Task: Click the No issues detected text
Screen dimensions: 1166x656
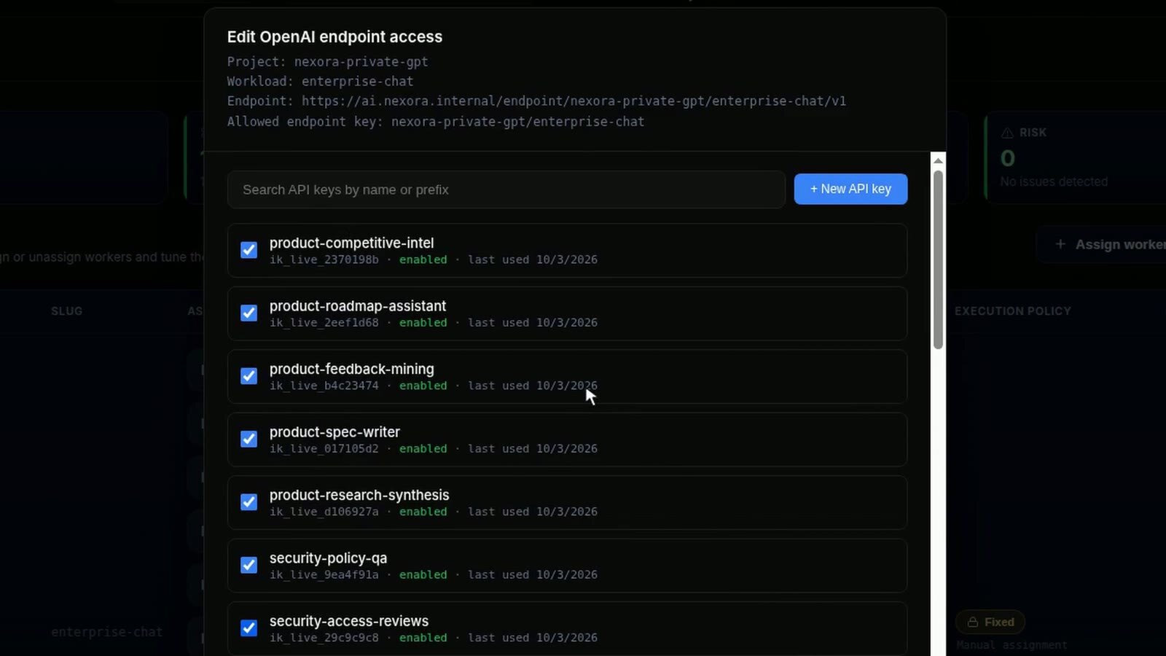Action: [x=1054, y=181]
